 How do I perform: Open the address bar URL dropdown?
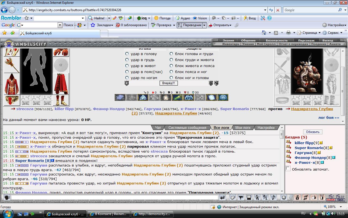[265, 10]
